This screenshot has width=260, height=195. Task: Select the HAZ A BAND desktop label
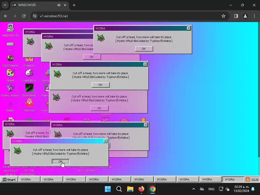click(86, 171)
